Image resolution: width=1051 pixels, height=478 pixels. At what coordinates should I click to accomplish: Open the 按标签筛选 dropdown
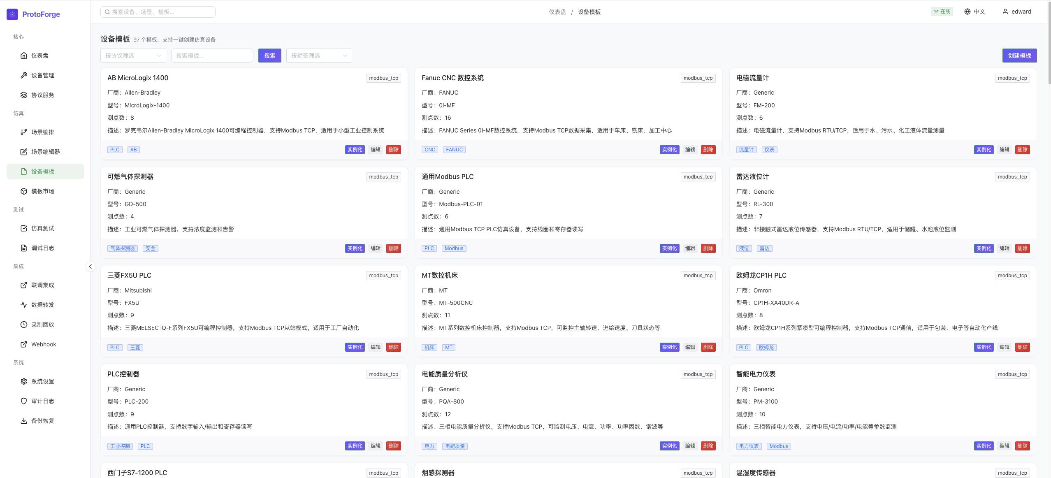[x=319, y=56]
